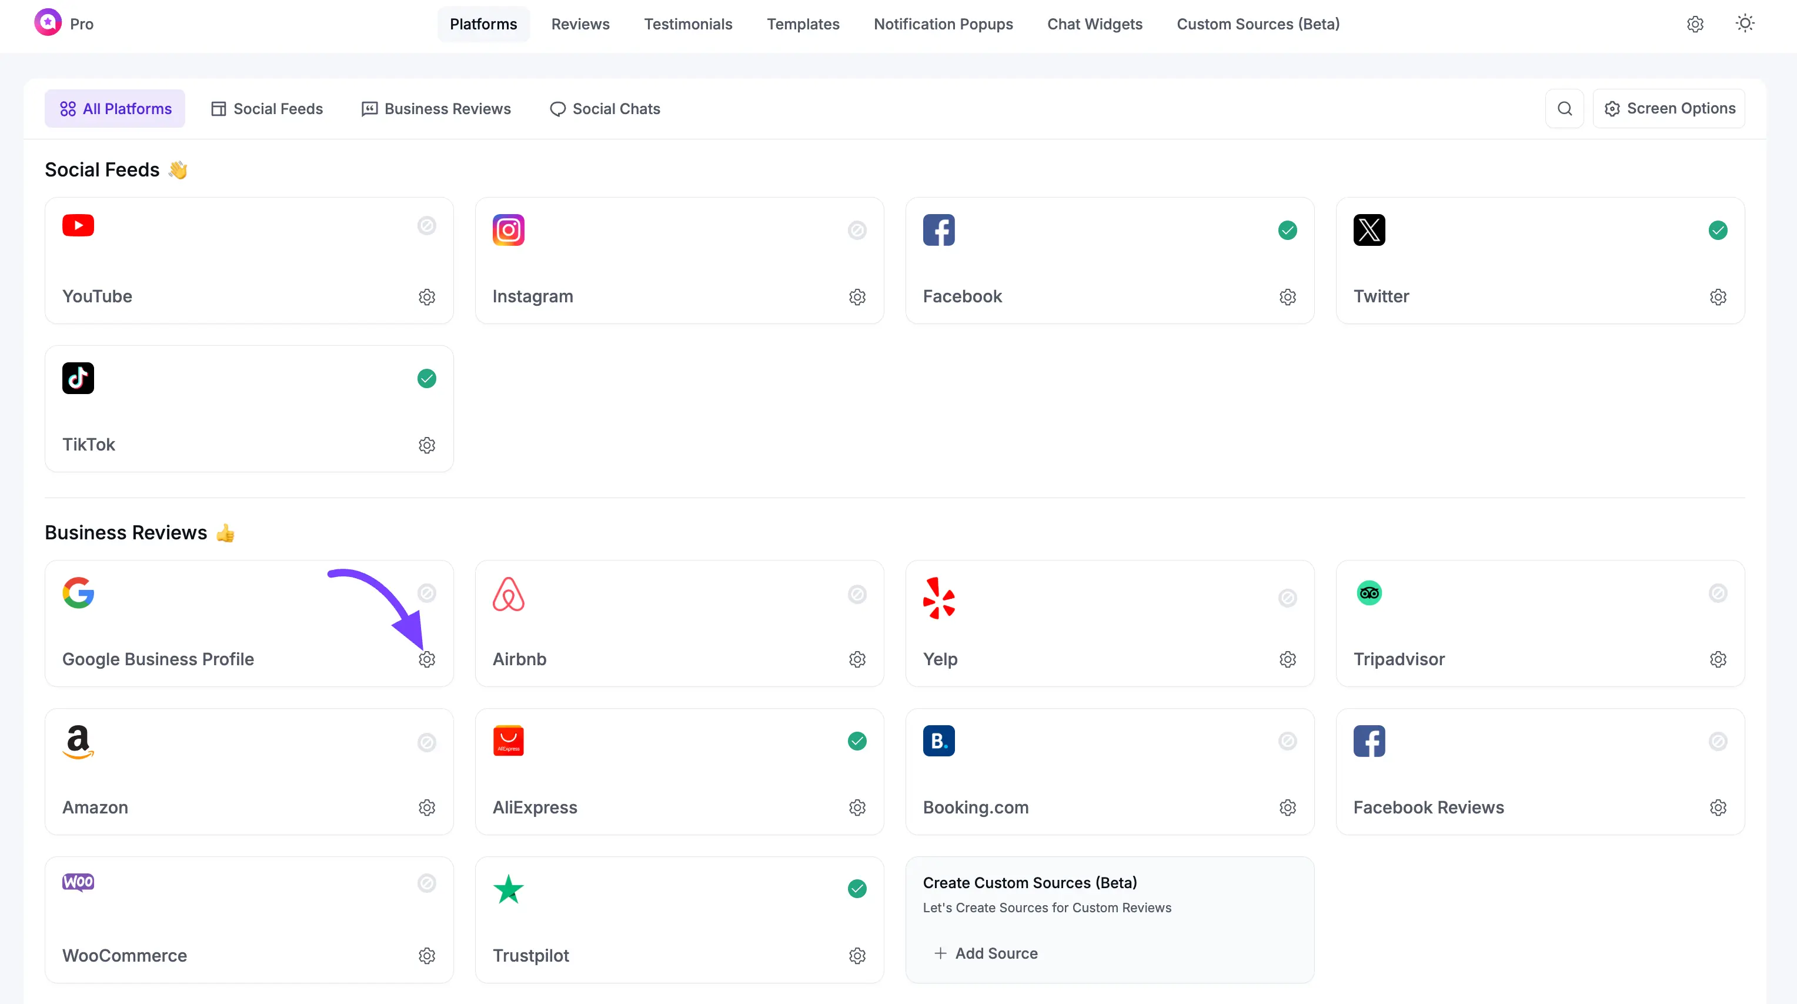Disable the Facebook platform toggle
Image resolution: width=1797 pixels, height=1004 pixels.
pyautogui.click(x=1287, y=229)
